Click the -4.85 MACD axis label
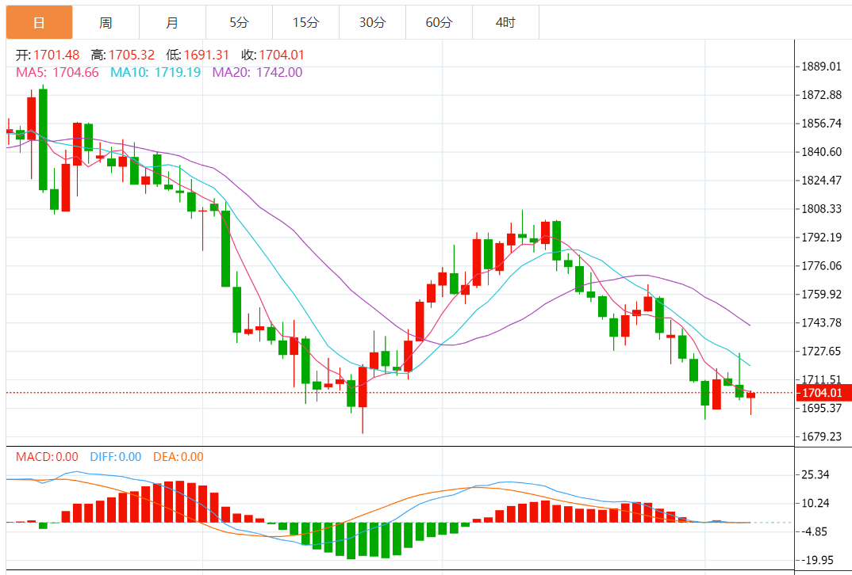The image size is (852, 575). [x=816, y=531]
